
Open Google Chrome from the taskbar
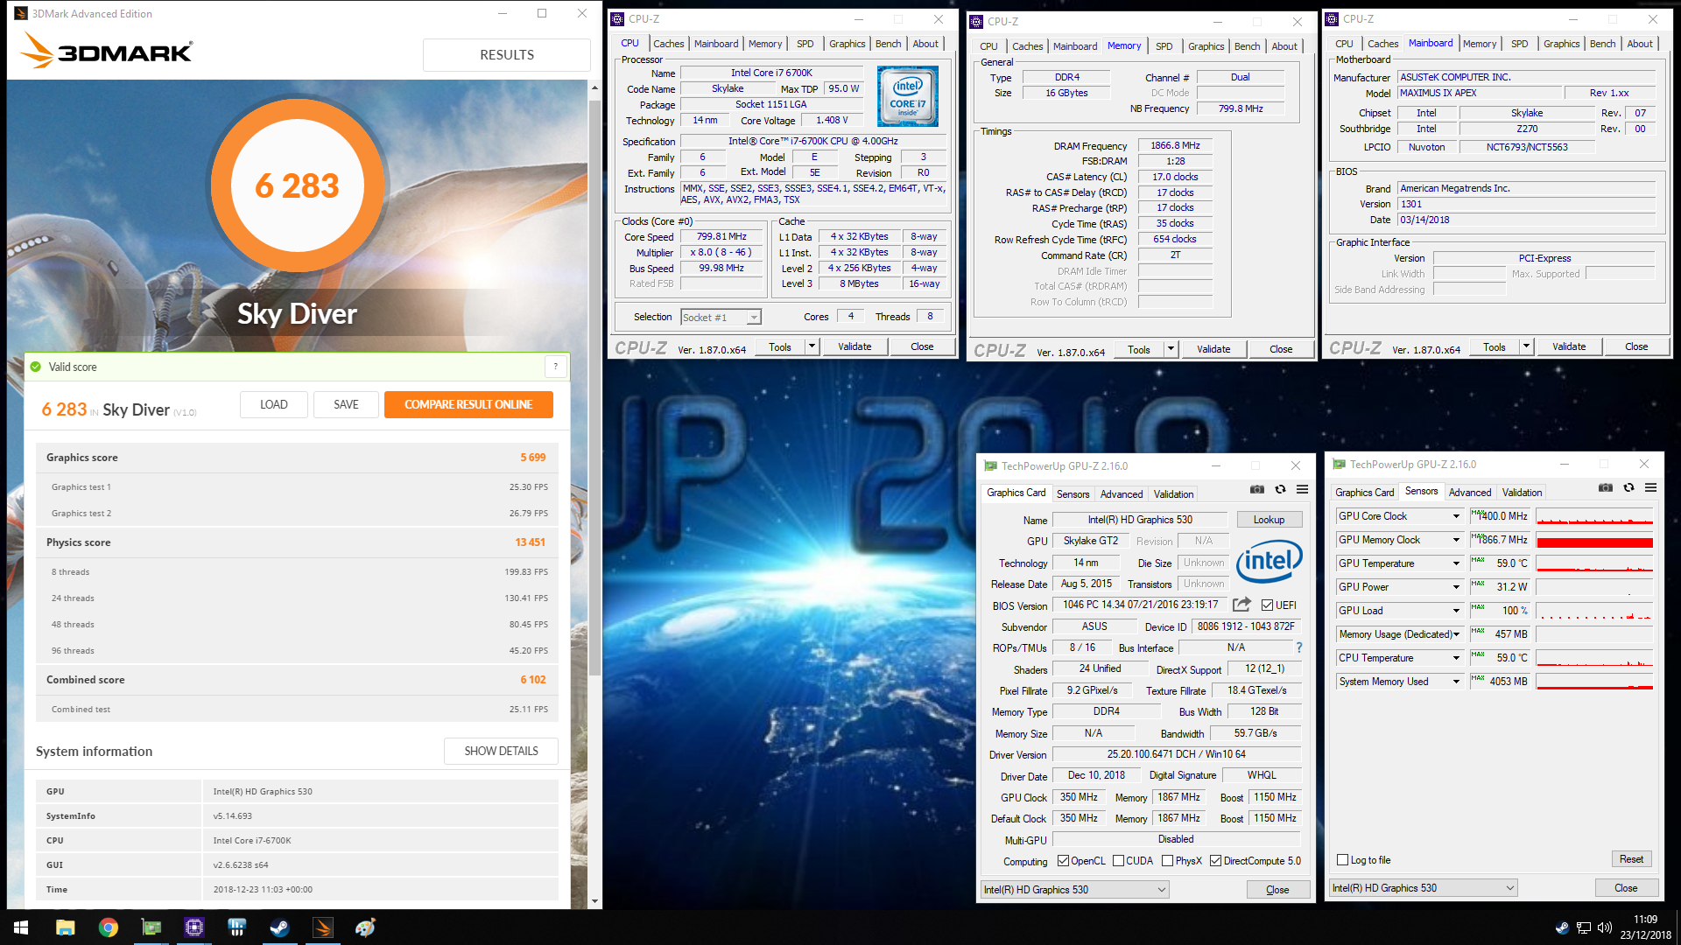[x=109, y=927]
